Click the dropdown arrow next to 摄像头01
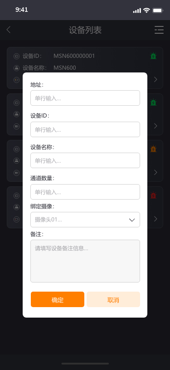This screenshot has height=370, width=170. tap(132, 220)
